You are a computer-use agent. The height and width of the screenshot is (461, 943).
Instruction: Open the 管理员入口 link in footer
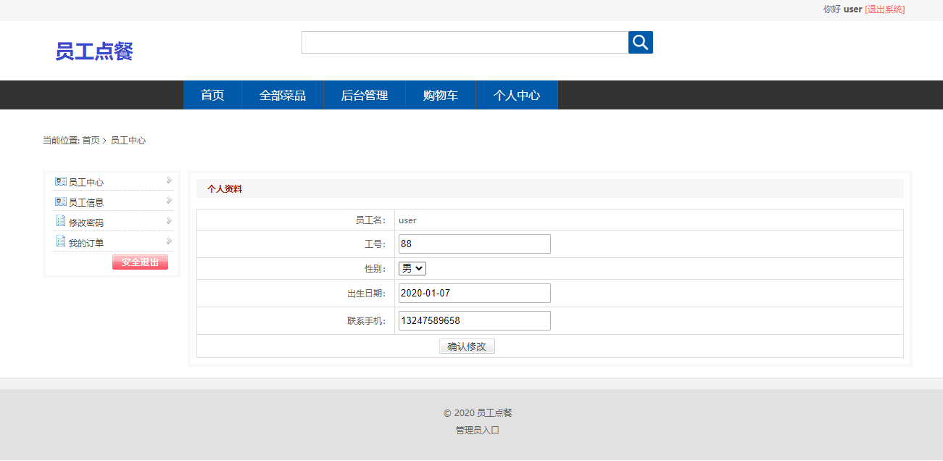pyautogui.click(x=477, y=429)
